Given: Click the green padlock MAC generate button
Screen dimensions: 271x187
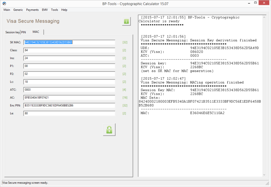Looking at the screenshot, I should coord(109,129).
